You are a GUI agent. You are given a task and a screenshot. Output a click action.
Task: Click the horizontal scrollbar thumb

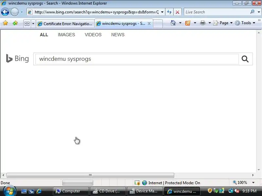click(90, 175)
